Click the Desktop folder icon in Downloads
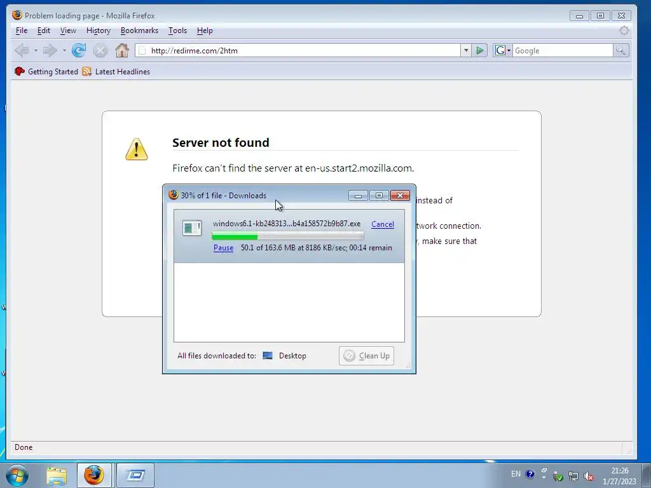The width and height of the screenshot is (651, 488). click(x=268, y=356)
